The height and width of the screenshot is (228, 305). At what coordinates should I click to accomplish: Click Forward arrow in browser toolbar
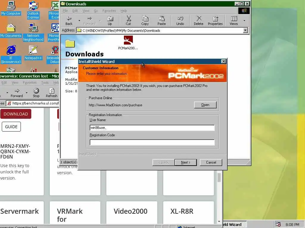[17, 93]
